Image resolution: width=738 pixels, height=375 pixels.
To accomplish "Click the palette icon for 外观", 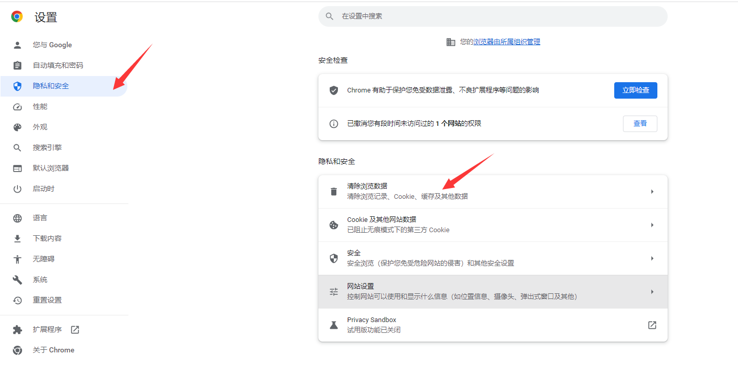I will coord(17,127).
